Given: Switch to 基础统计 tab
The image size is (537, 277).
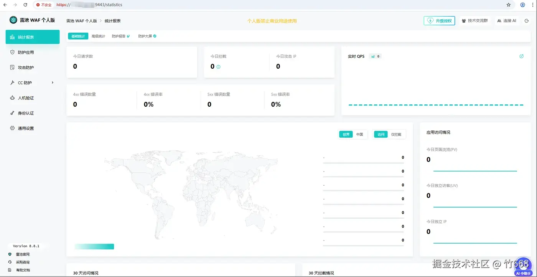Looking at the screenshot, I should [78, 36].
